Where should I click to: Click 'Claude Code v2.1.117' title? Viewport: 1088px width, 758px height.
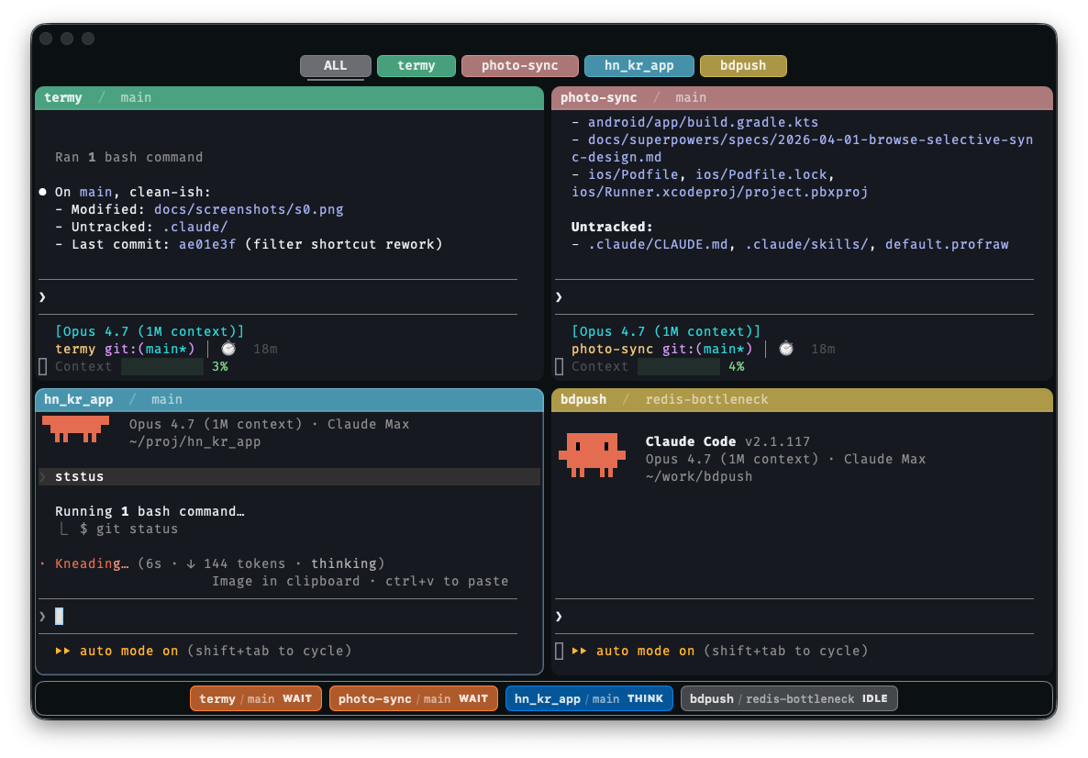727,442
